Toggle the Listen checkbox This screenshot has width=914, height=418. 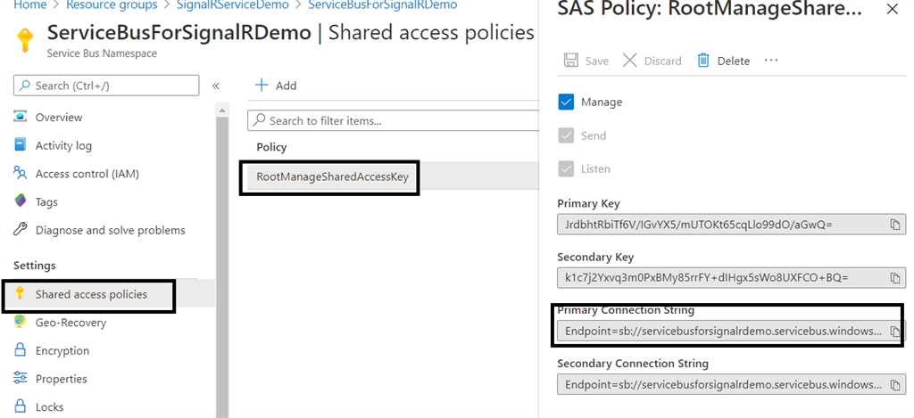pos(566,168)
